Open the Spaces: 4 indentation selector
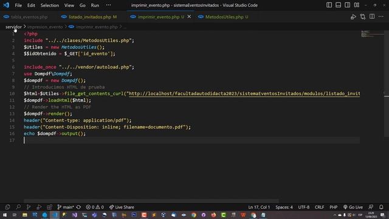This screenshot has height=219, width=389. click(284, 207)
